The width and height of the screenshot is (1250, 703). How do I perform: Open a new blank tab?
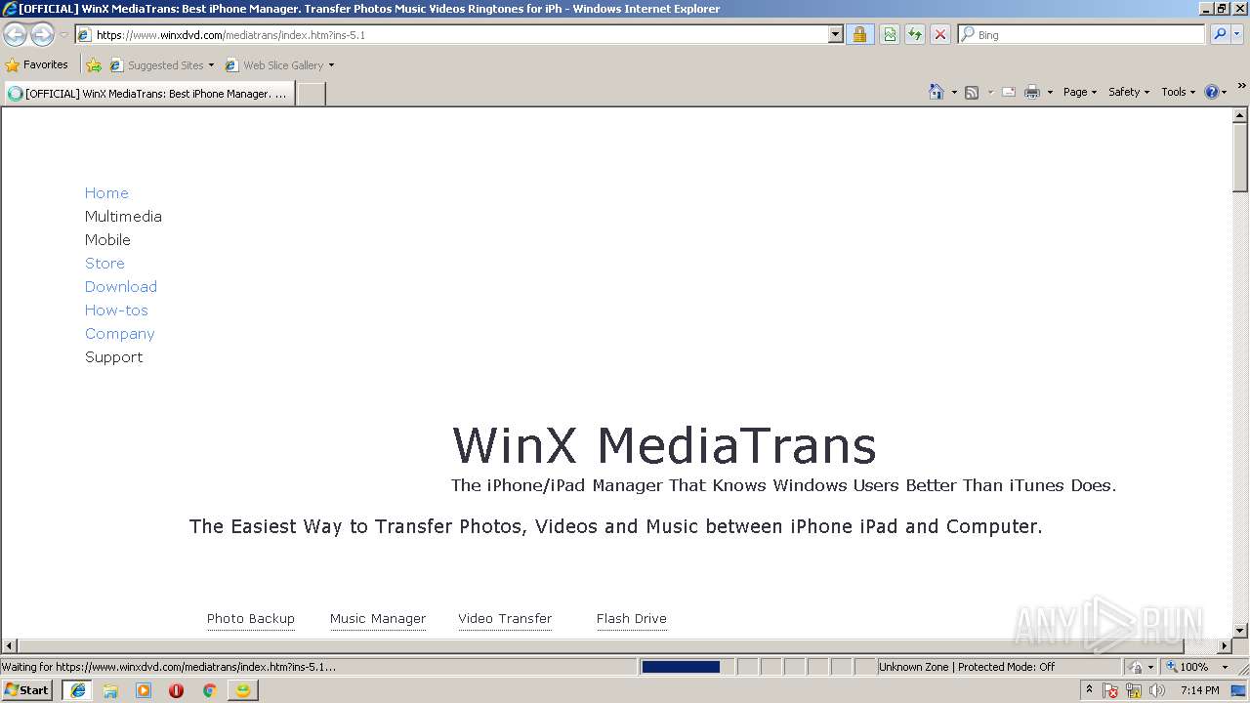coord(311,94)
